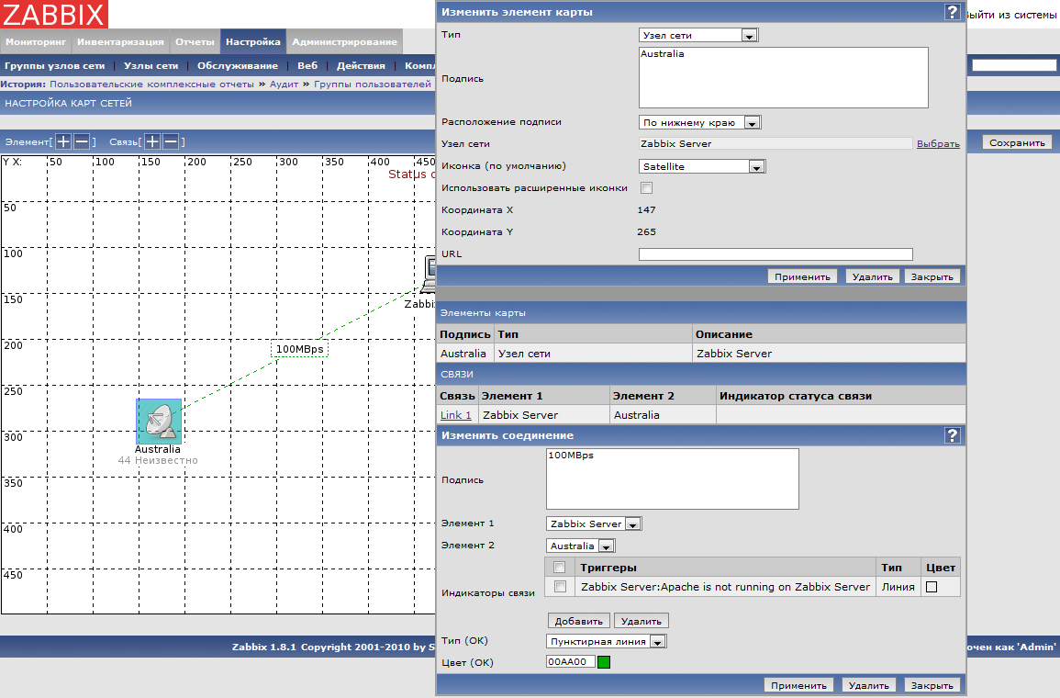Screen dimensions: 1060x698
Task: Select the 100MBps link label on map
Action: (x=299, y=349)
